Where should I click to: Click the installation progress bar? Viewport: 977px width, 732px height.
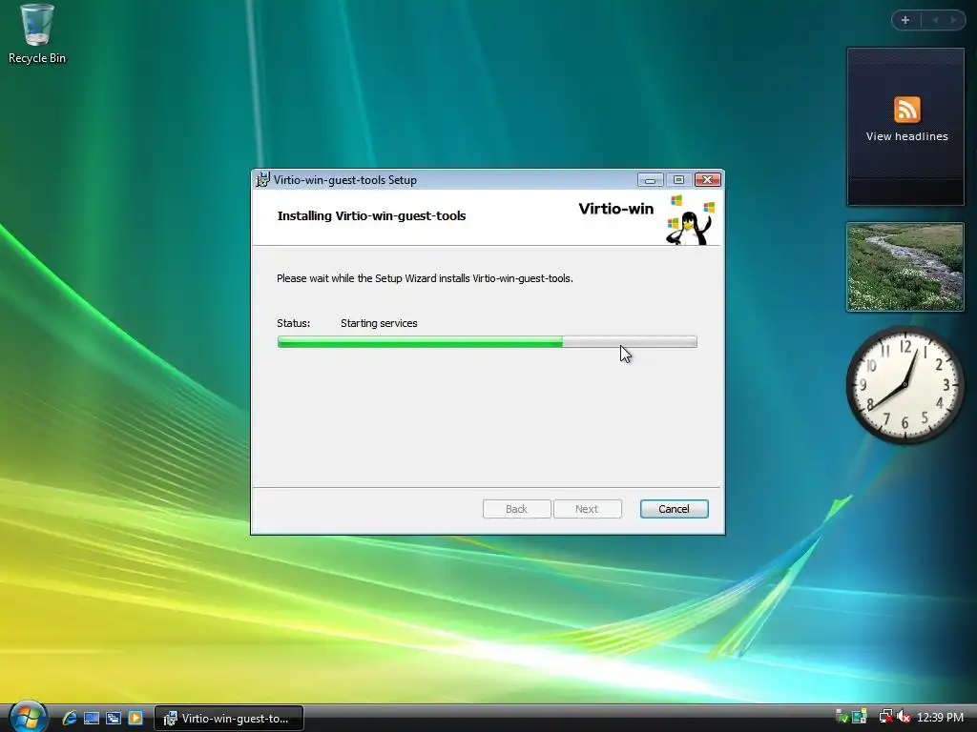(488, 342)
